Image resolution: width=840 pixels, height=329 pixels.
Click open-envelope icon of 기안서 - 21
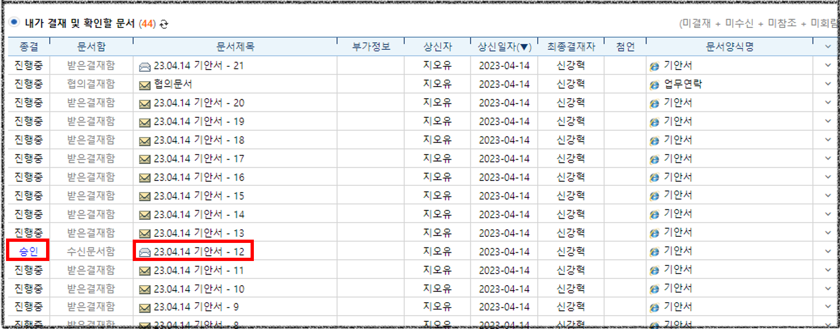(x=145, y=66)
